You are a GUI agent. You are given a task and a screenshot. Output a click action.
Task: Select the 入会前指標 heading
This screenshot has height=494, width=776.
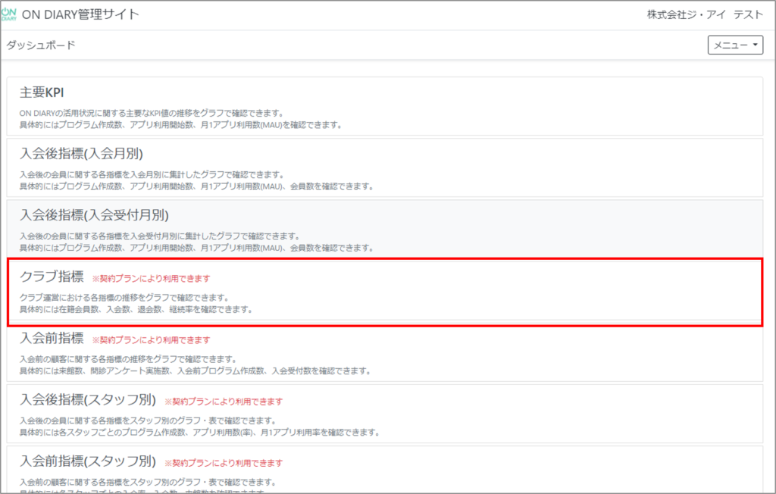coord(52,339)
